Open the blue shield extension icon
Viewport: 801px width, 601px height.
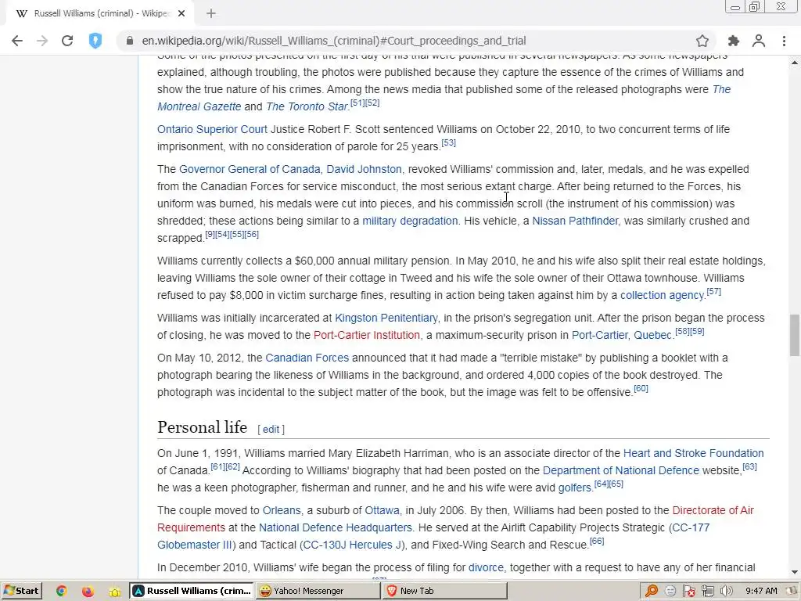[x=95, y=41]
